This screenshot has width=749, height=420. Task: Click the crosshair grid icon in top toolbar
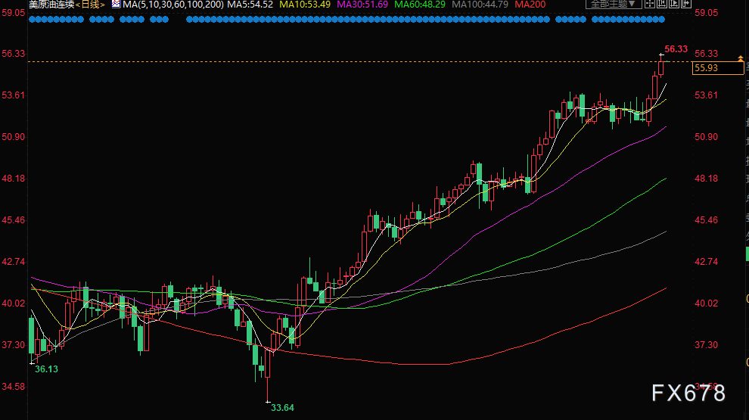(650, 5)
